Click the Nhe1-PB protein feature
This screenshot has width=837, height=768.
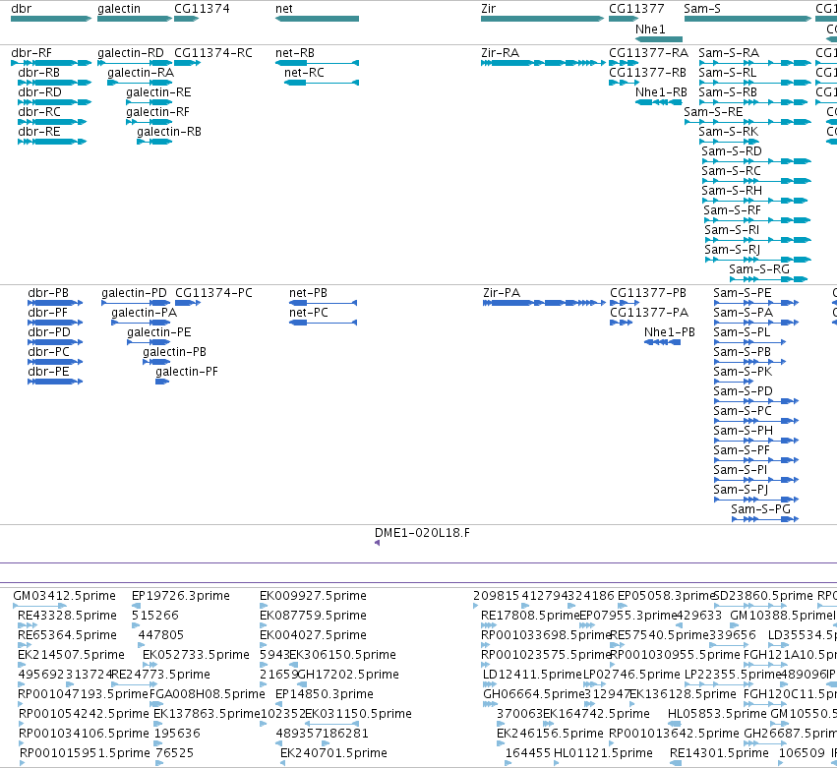pyautogui.click(x=663, y=342)
